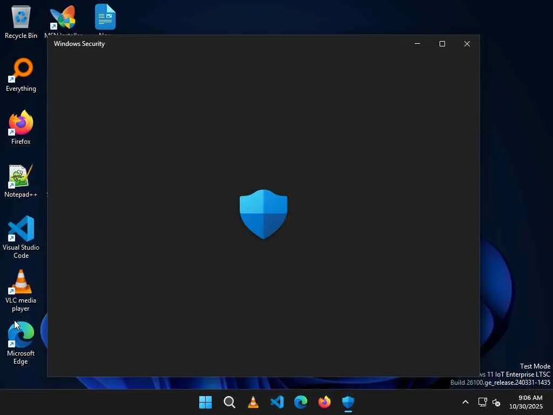The width and height of the screenshot is (553, 415).
Task: Open the Recycle Bin desktop icon
Action: [x=21, y=22]
